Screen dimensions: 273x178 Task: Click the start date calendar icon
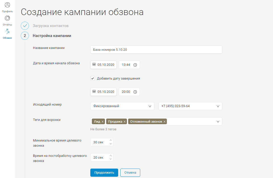tap(94, 65)
